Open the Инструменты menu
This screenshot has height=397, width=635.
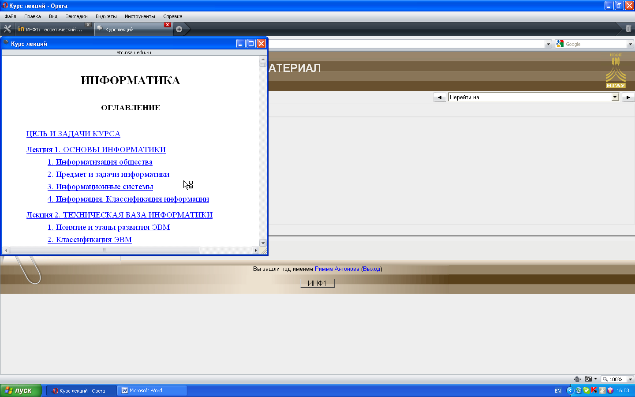140,16
